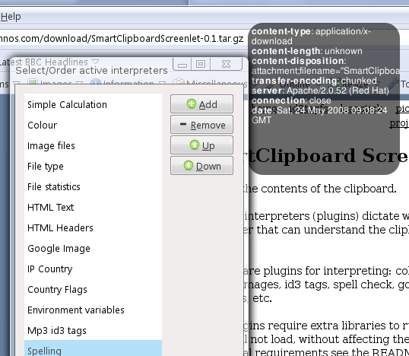The width and height of the screenshot is (409, 356).
Task: Select the HTML Headers interpreter
Action: point(93,228)
